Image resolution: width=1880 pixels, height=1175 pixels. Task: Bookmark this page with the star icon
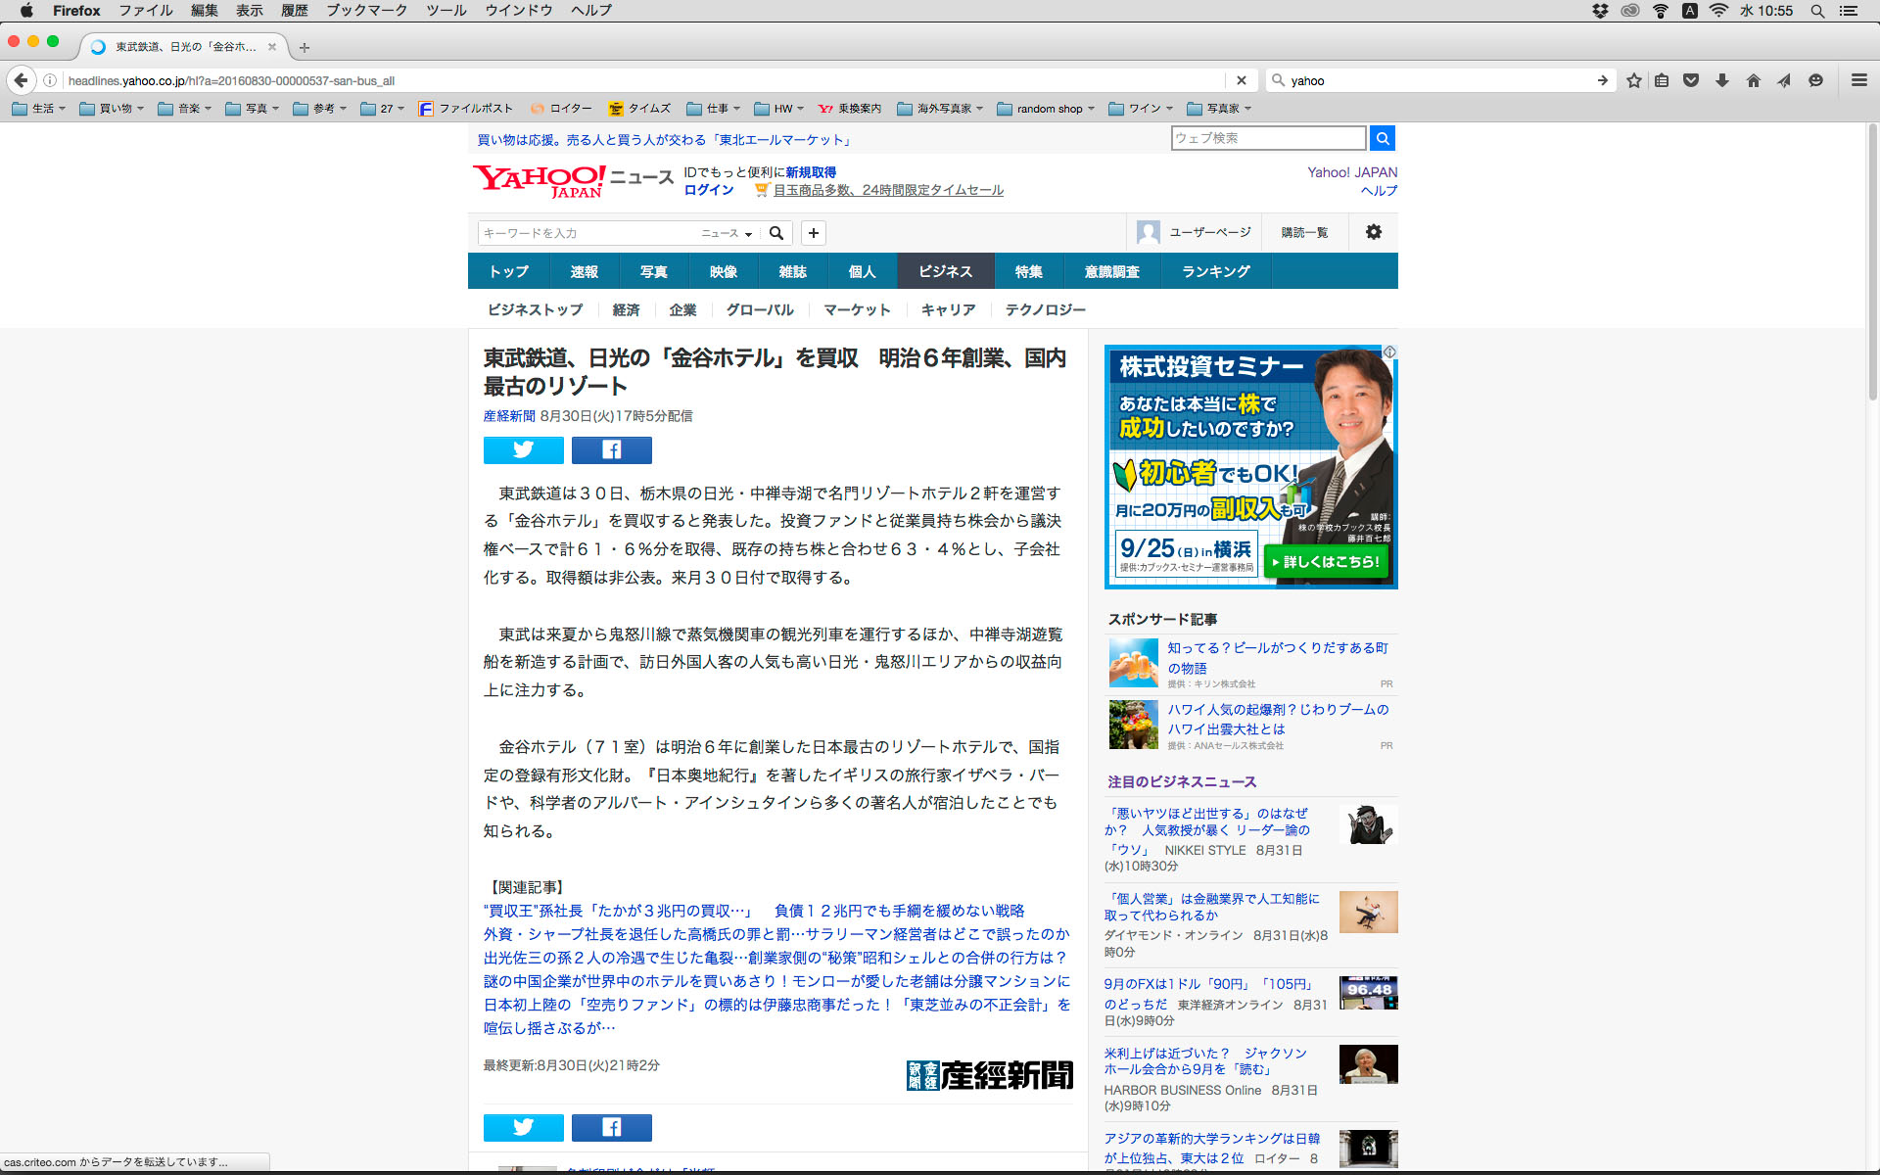pos(1633,80)
